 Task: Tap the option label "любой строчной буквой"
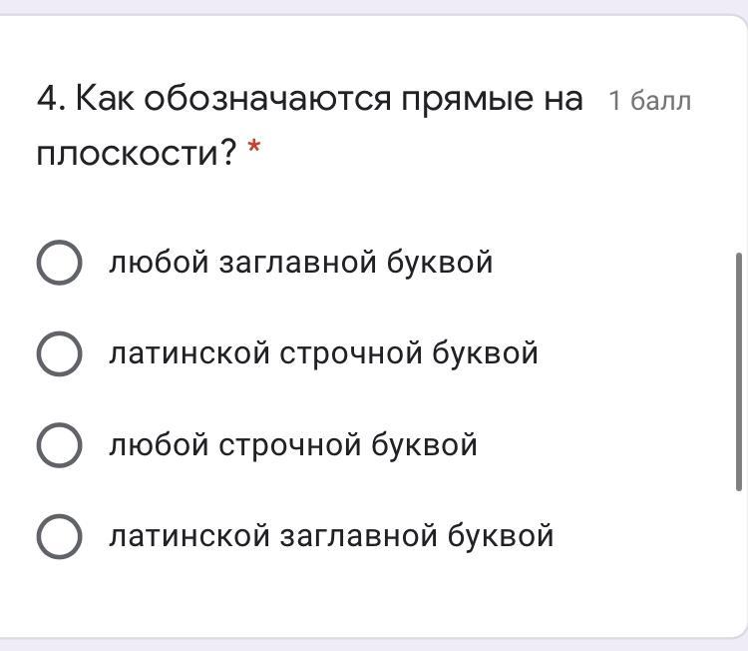(293, 444)
